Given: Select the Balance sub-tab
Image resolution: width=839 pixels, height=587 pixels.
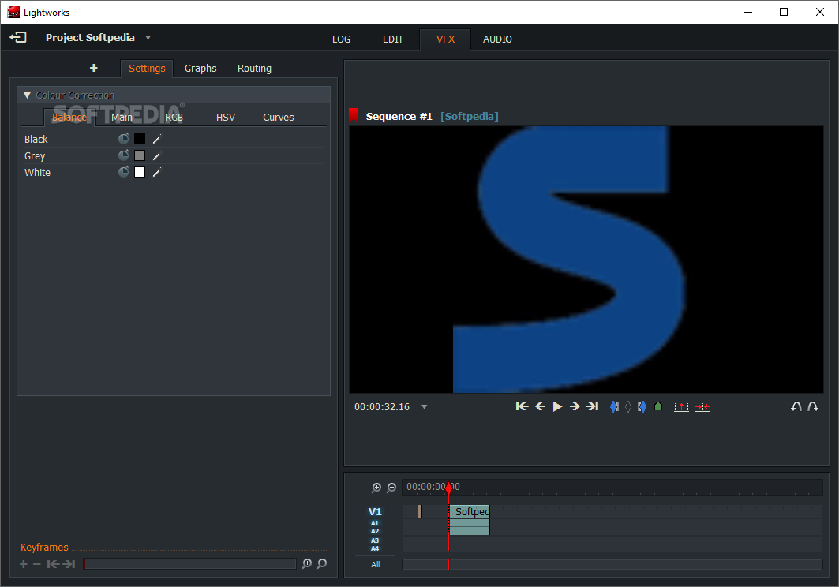Looking at the screenshot, I should [x=69, y=118].
